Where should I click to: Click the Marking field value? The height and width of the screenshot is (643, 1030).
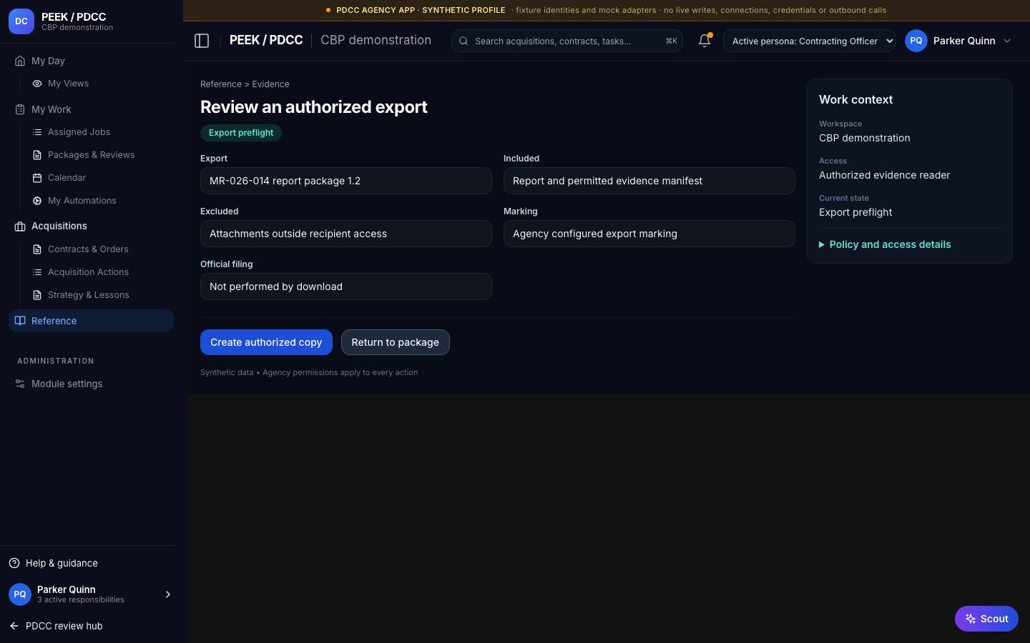pyautogui.click(x=649, y=234)
